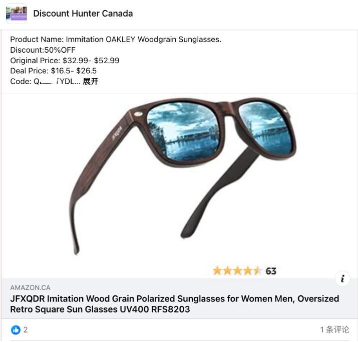Click the AMAZON.CA domain label

tap(31, 288)
